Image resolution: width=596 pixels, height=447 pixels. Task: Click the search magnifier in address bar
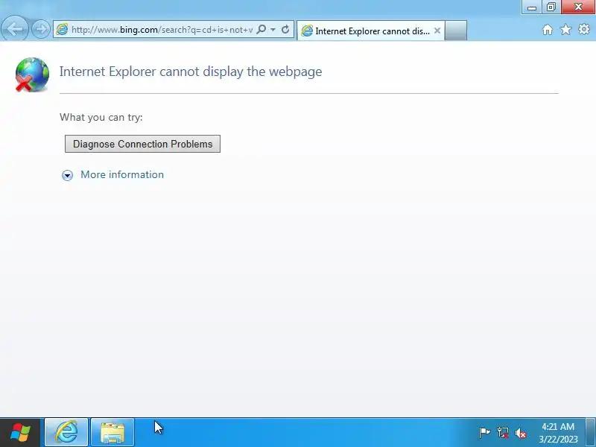tap(261, 29)
